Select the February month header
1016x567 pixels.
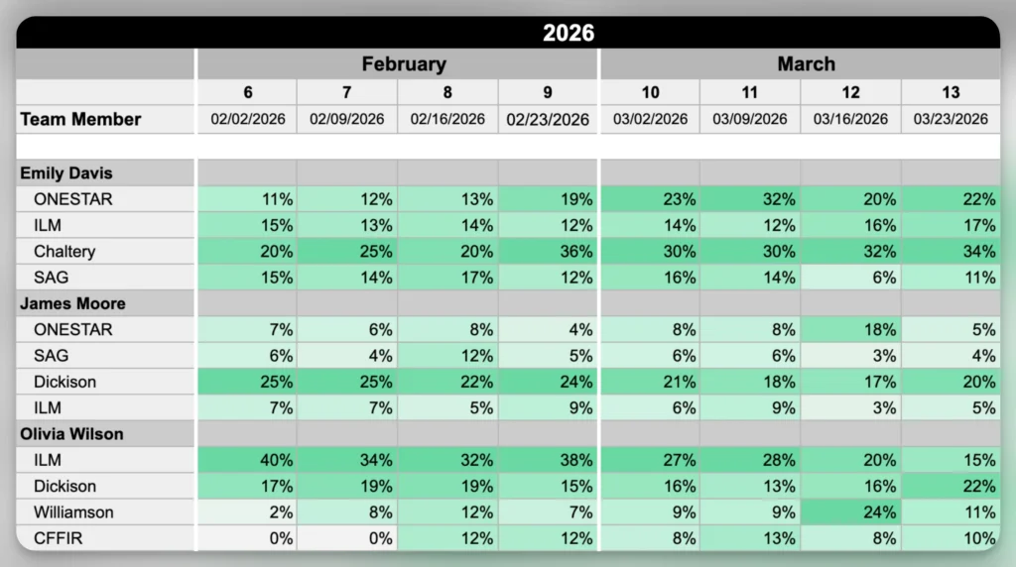pos(404,64)
